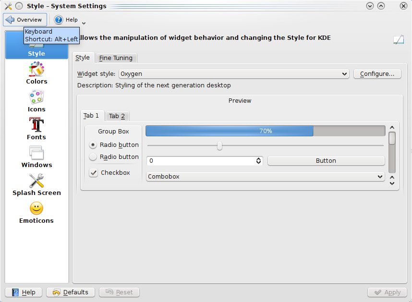The height and width of the screenshot is (302, 412).
Task: Click the Configure... button
Action: pos(377,74)
